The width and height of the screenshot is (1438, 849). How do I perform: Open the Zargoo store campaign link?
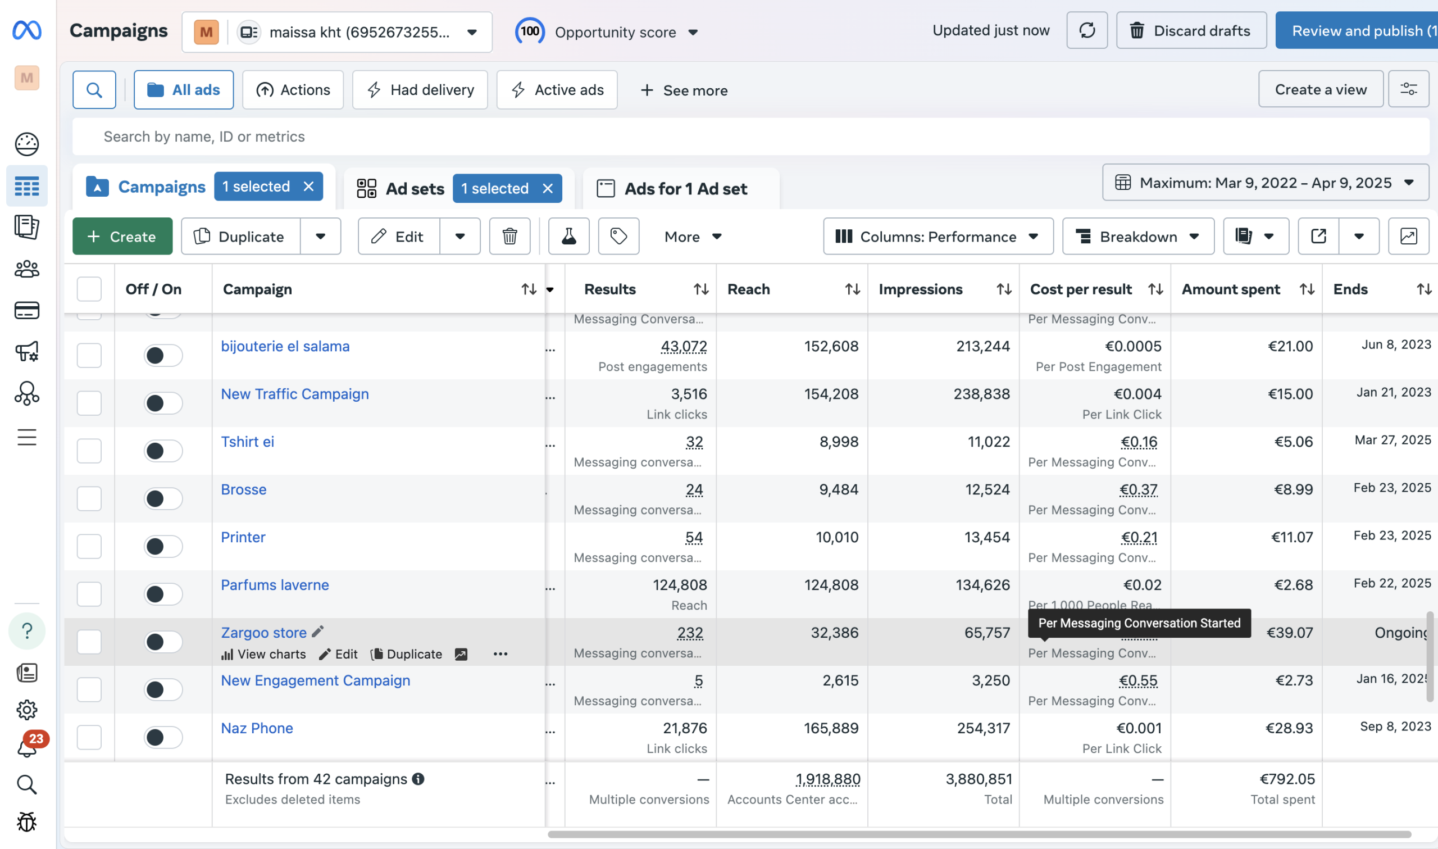tap(263, 632)
